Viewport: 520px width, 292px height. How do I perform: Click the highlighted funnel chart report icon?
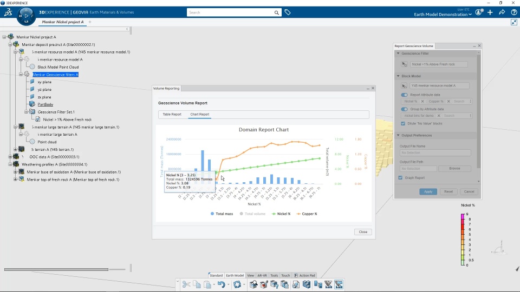(x=339, y=284)
